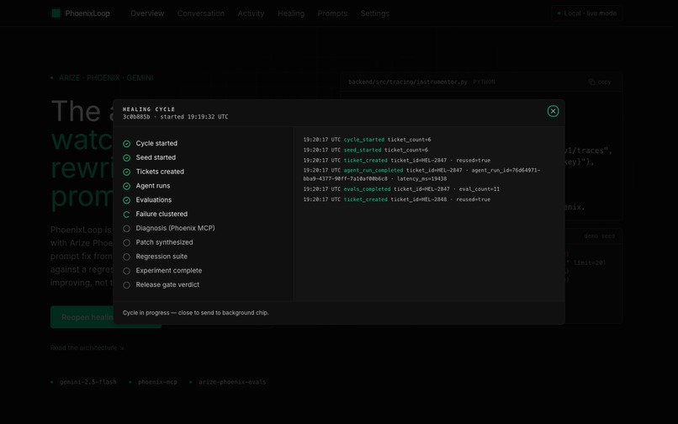Follow the Read the architecture link

(87, 347)
